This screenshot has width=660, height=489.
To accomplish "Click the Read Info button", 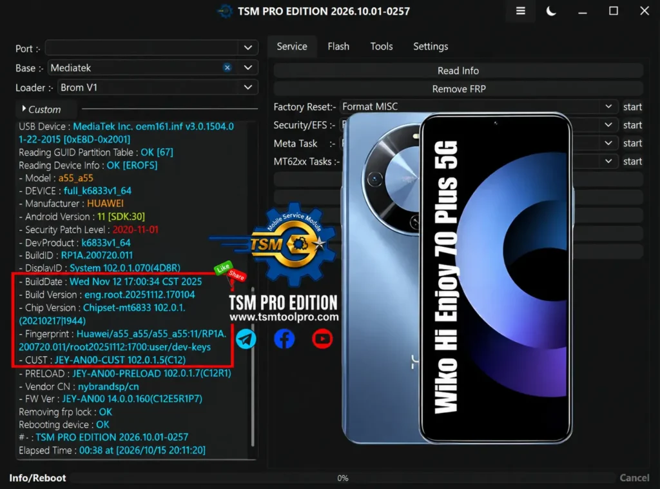I will 458,70.
